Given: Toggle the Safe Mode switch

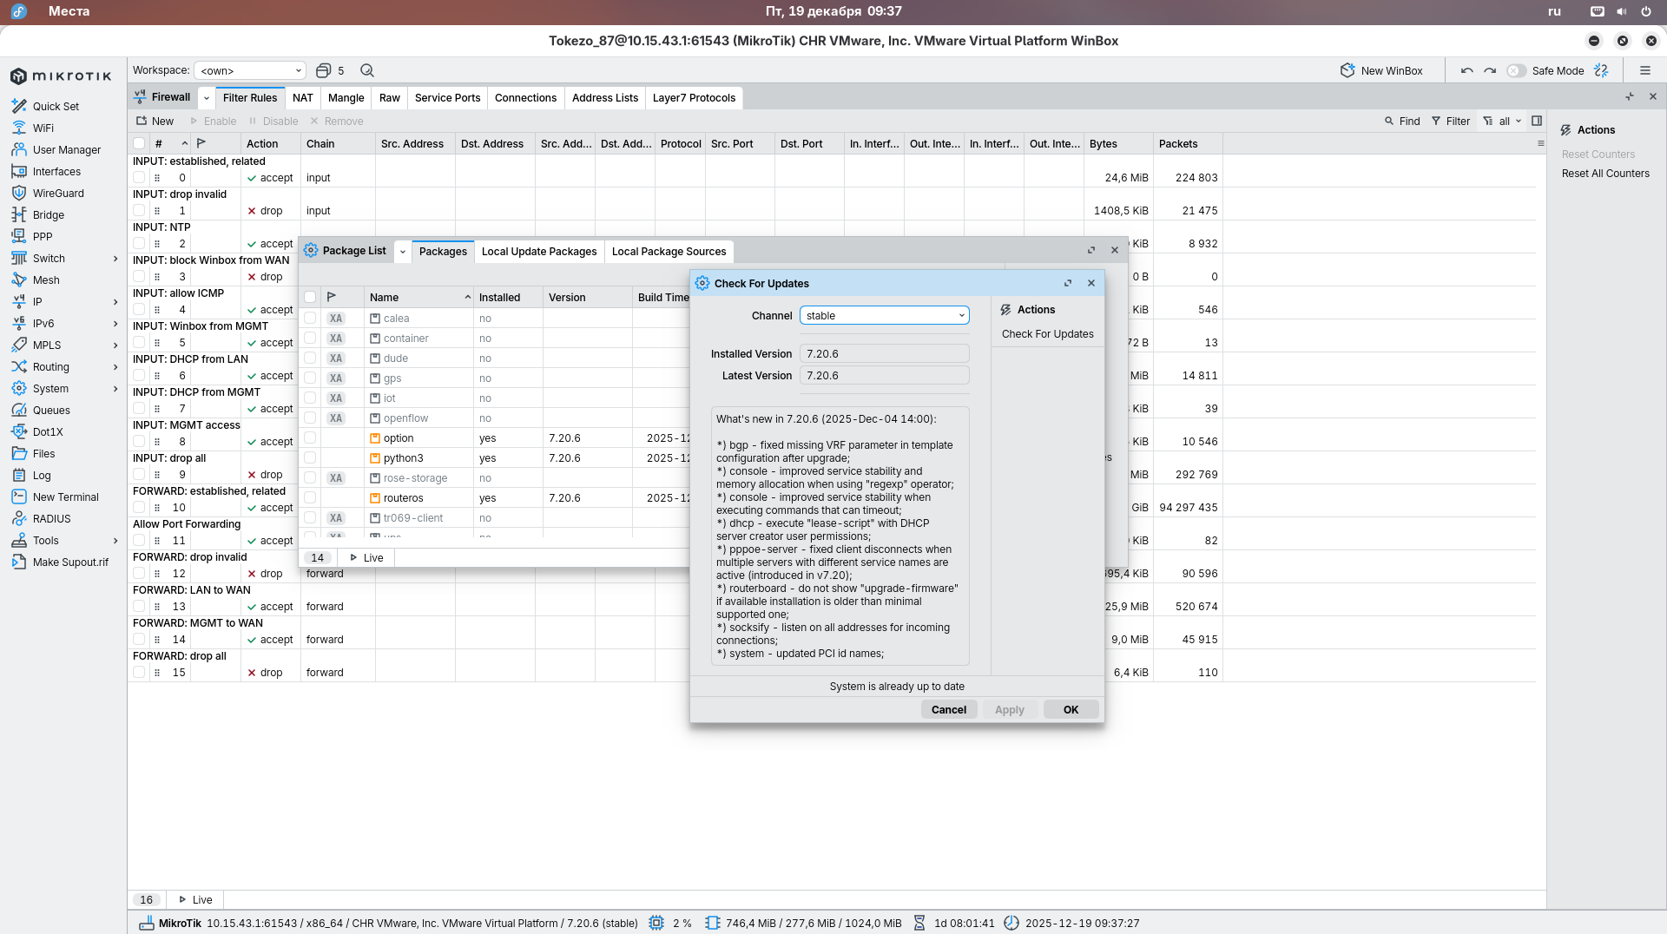Looking at the screenshot, I should [x=1516, y=70].
